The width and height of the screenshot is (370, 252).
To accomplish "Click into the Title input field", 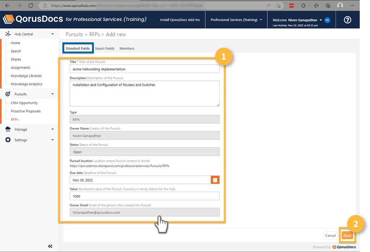I will click(x=145, y=69).
